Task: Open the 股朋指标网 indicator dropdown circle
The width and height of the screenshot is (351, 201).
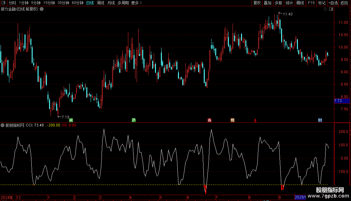Action: pos(2,125)
